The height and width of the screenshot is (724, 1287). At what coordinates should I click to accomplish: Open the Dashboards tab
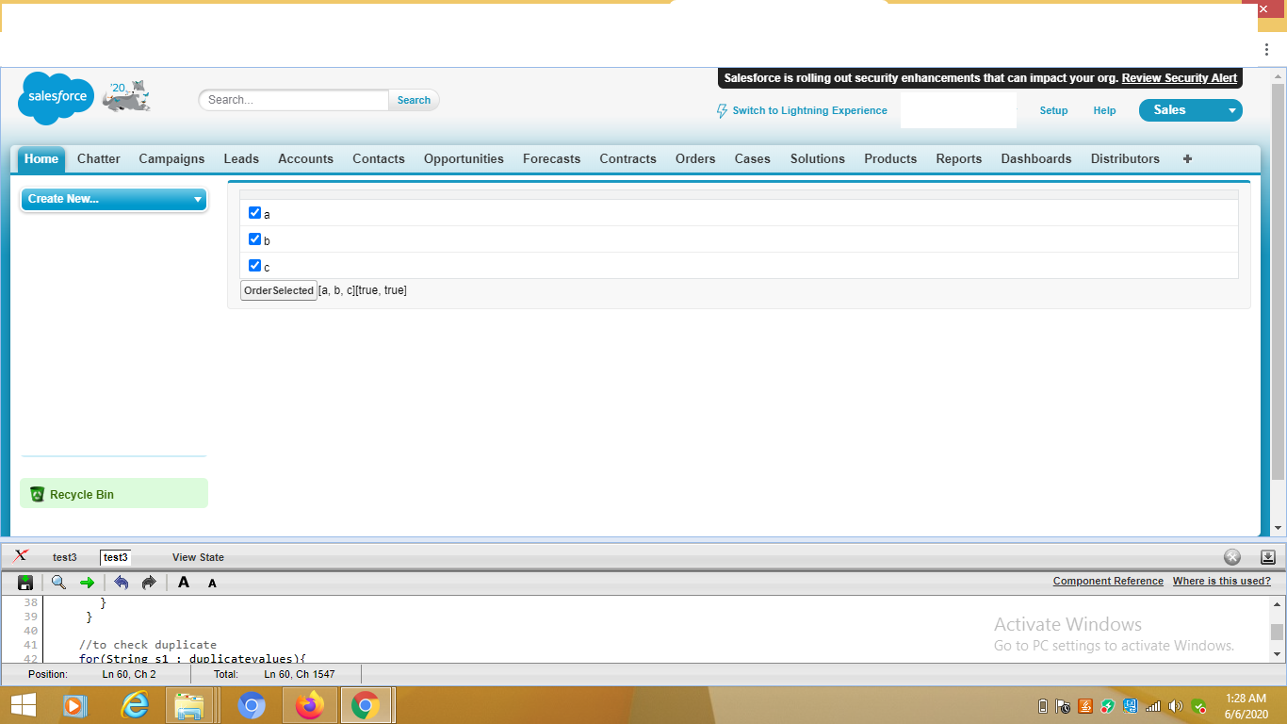pos(1036,158)
